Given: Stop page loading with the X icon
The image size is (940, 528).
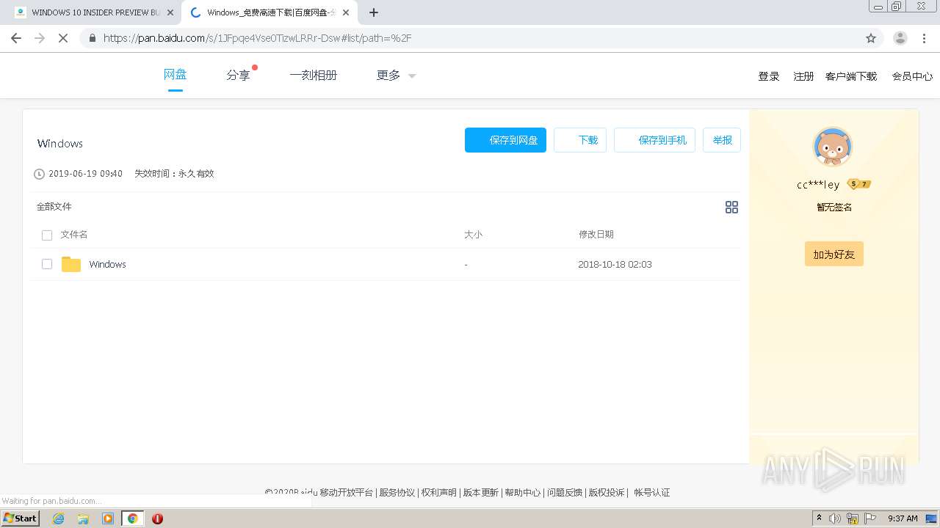Looking at the screenshot, I should pyautogui.click(x=63, y=38).
